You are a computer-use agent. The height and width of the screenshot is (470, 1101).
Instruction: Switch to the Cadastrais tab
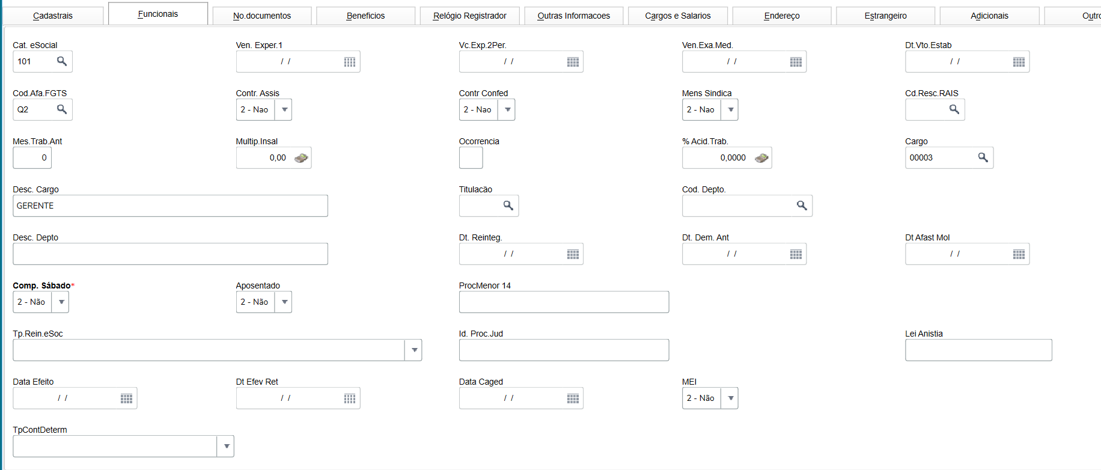53,16
